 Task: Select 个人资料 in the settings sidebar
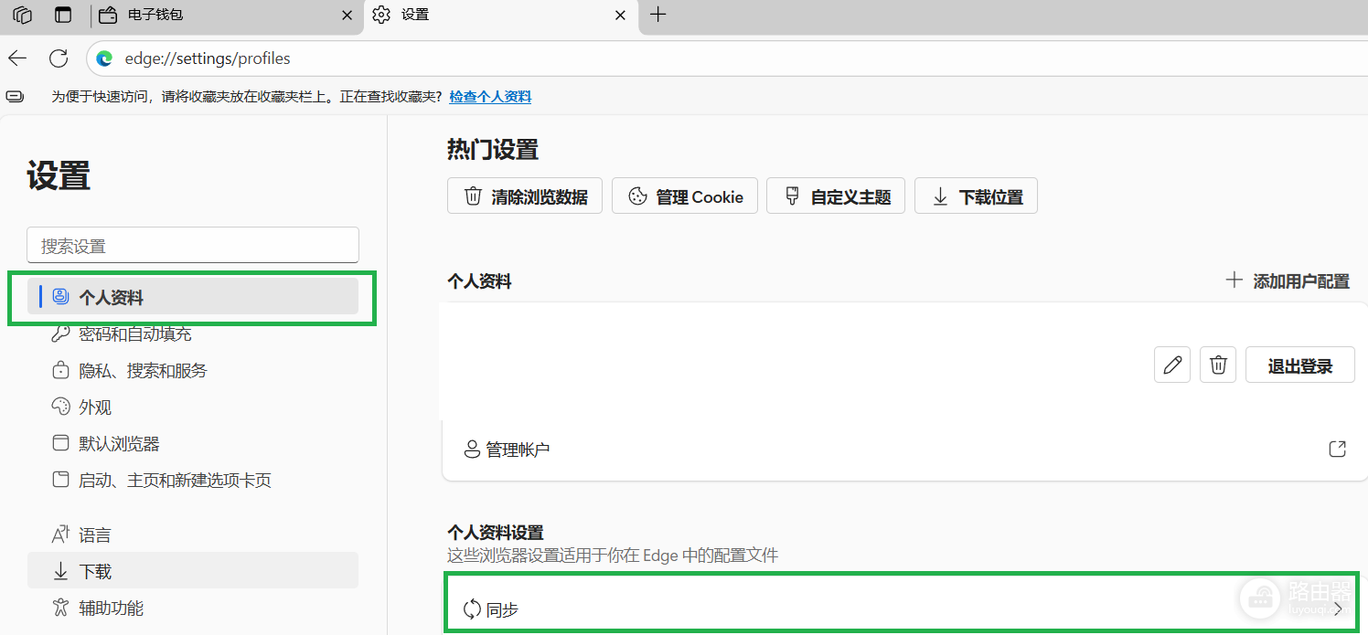(x=193, y=297)
